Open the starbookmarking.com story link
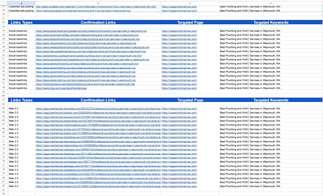The image size is (323, 196). [x=87, y=64]
